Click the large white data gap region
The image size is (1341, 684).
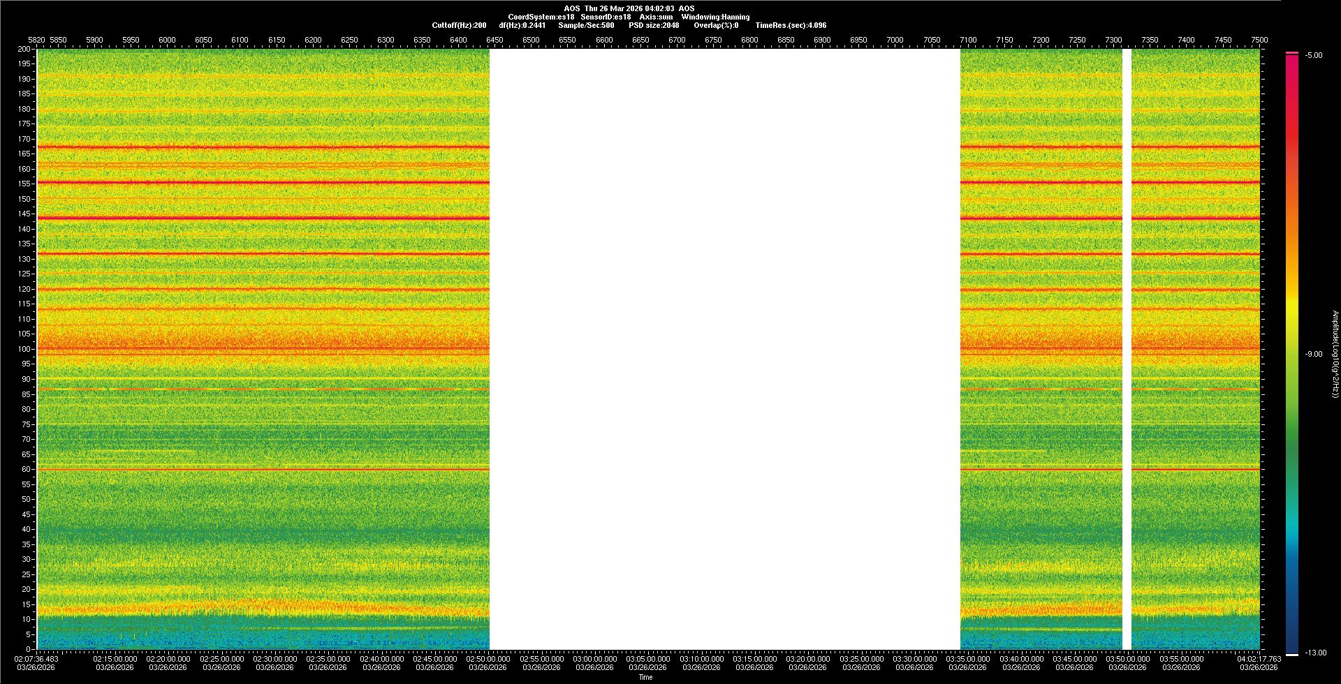click(724, 349)
